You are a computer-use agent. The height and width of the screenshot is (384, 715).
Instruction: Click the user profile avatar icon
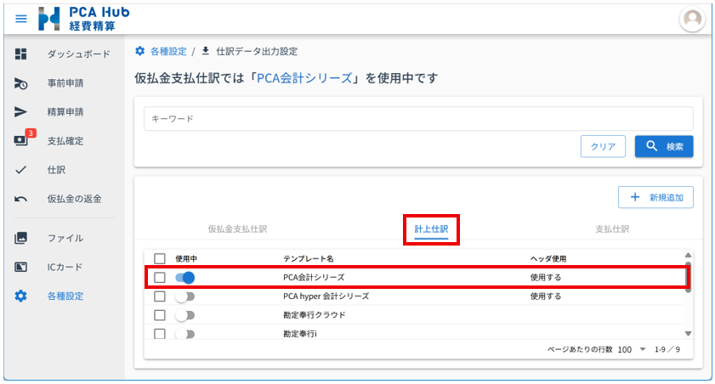tap(692, 19)
